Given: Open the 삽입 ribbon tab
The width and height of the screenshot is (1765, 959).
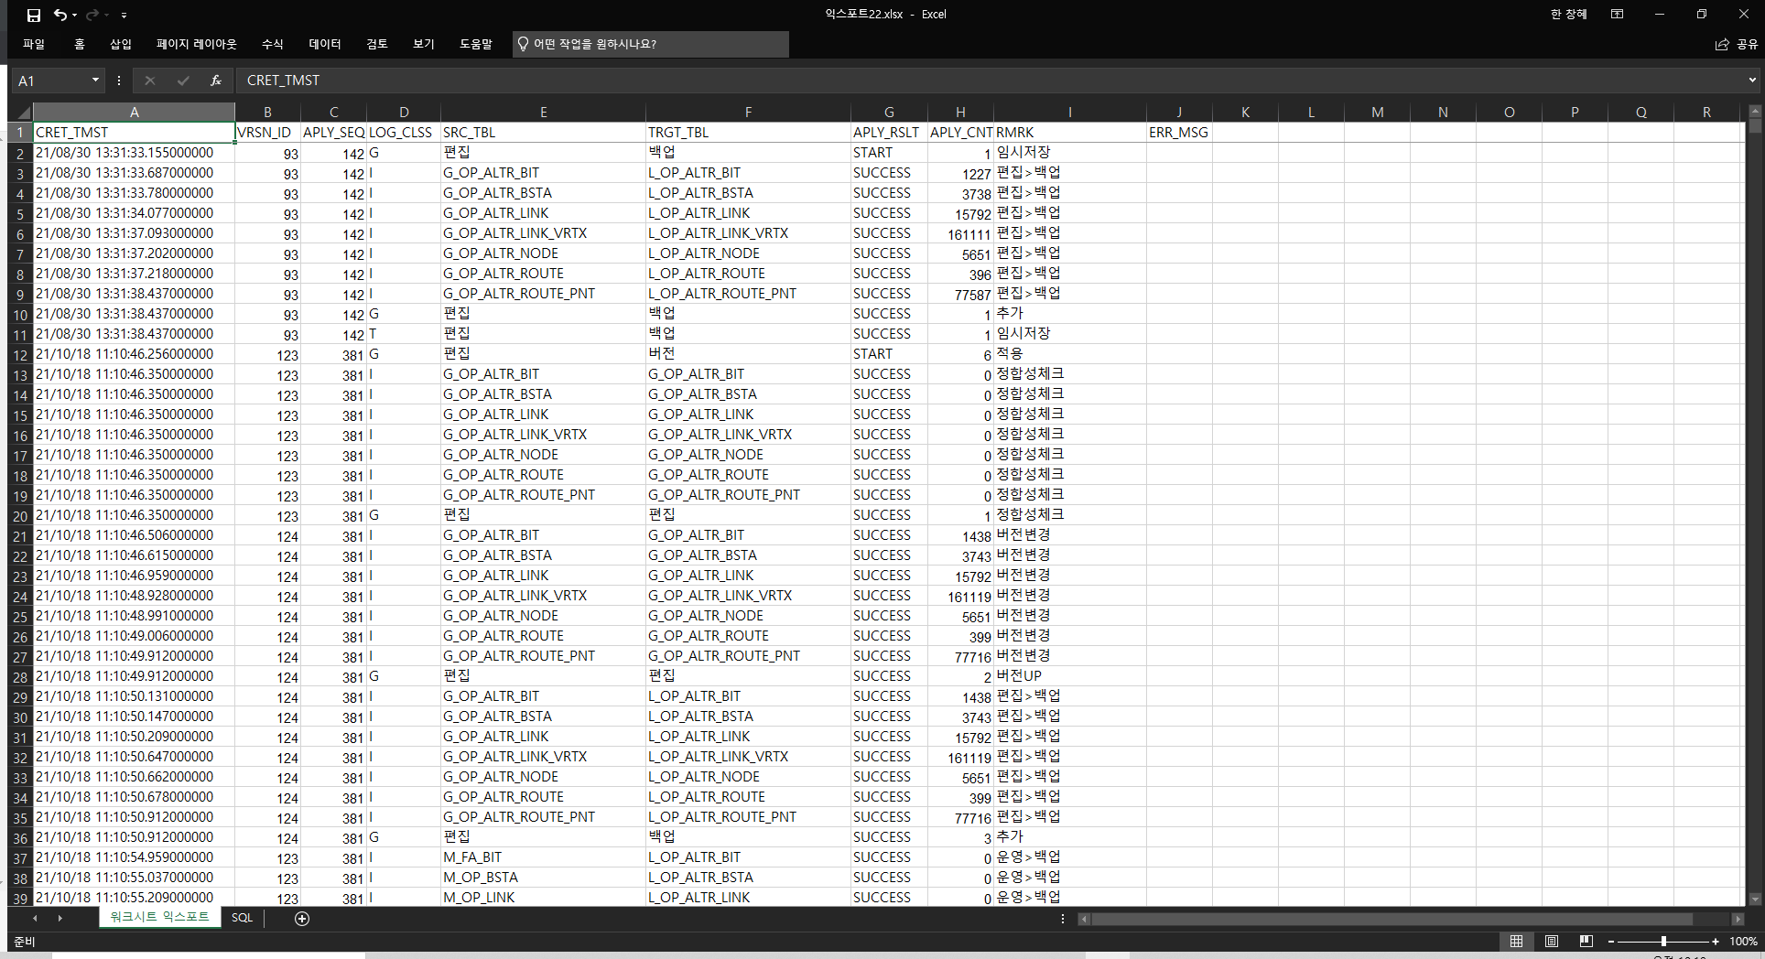Looking at the screenshot, I should tap(121, 44).
